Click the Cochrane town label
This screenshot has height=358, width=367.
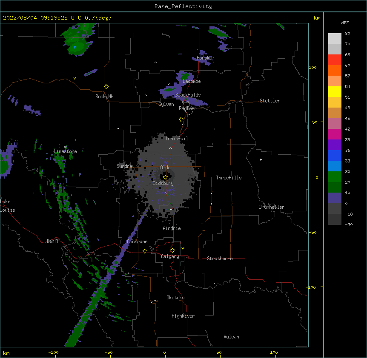point(137,242)
